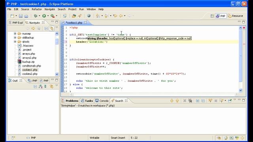Click the Next Annotation toolbar icon
This screenshot has height=142, width=253.
pos(98,16)
